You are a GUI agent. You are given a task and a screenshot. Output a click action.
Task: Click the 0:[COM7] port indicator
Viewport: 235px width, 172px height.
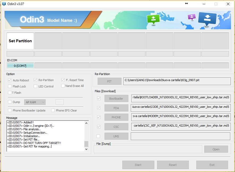pos(20,66)
